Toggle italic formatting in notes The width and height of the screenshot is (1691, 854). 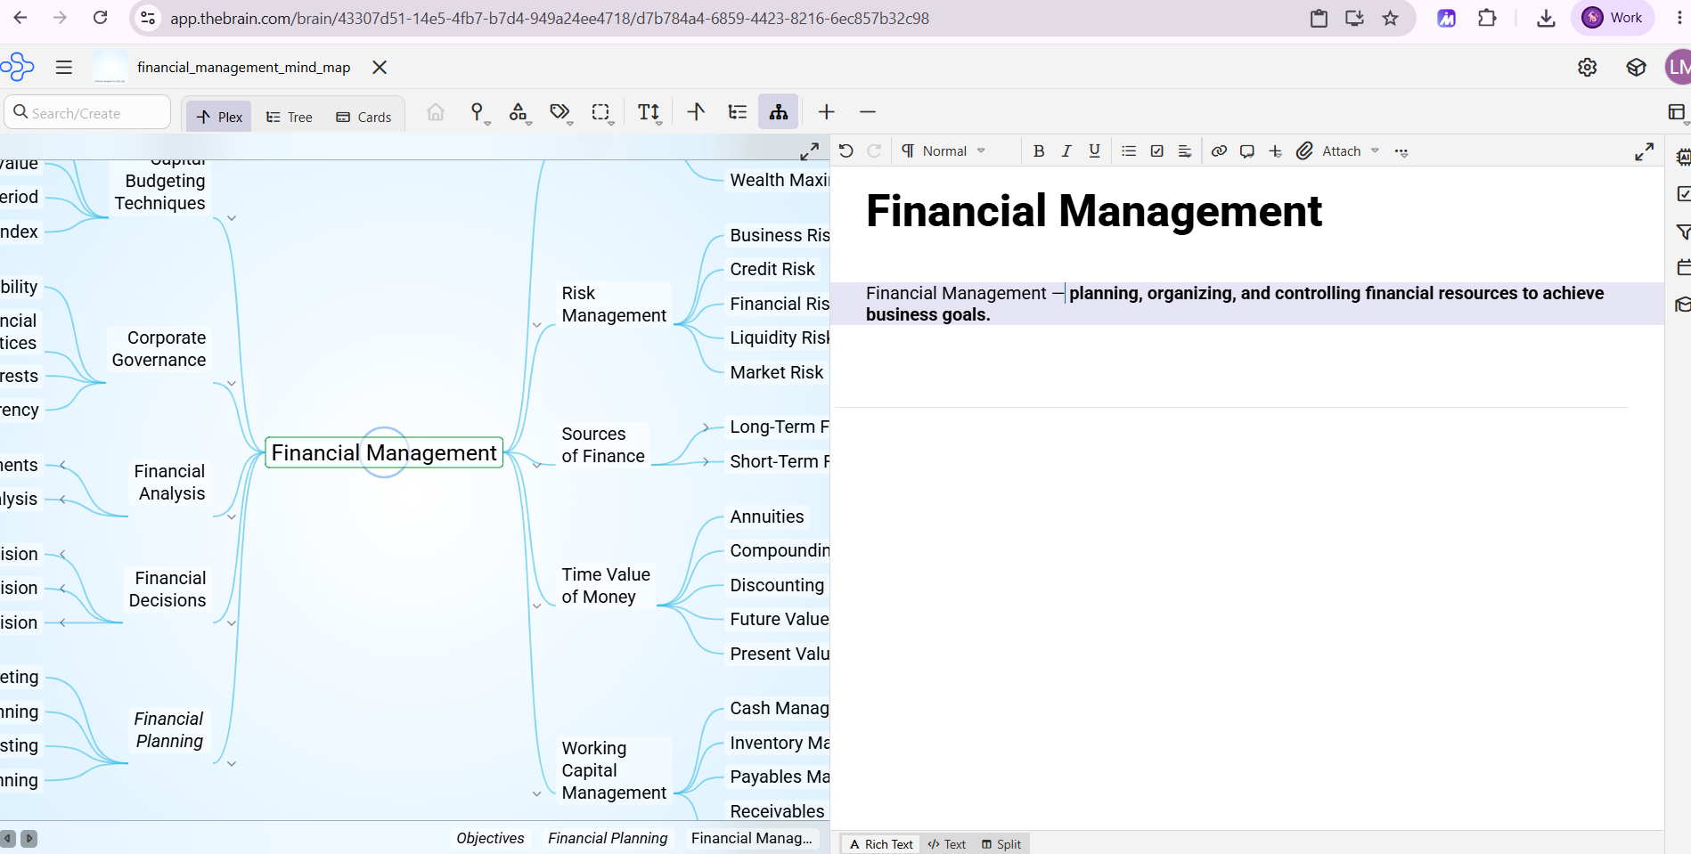[x=1066, y=151]
